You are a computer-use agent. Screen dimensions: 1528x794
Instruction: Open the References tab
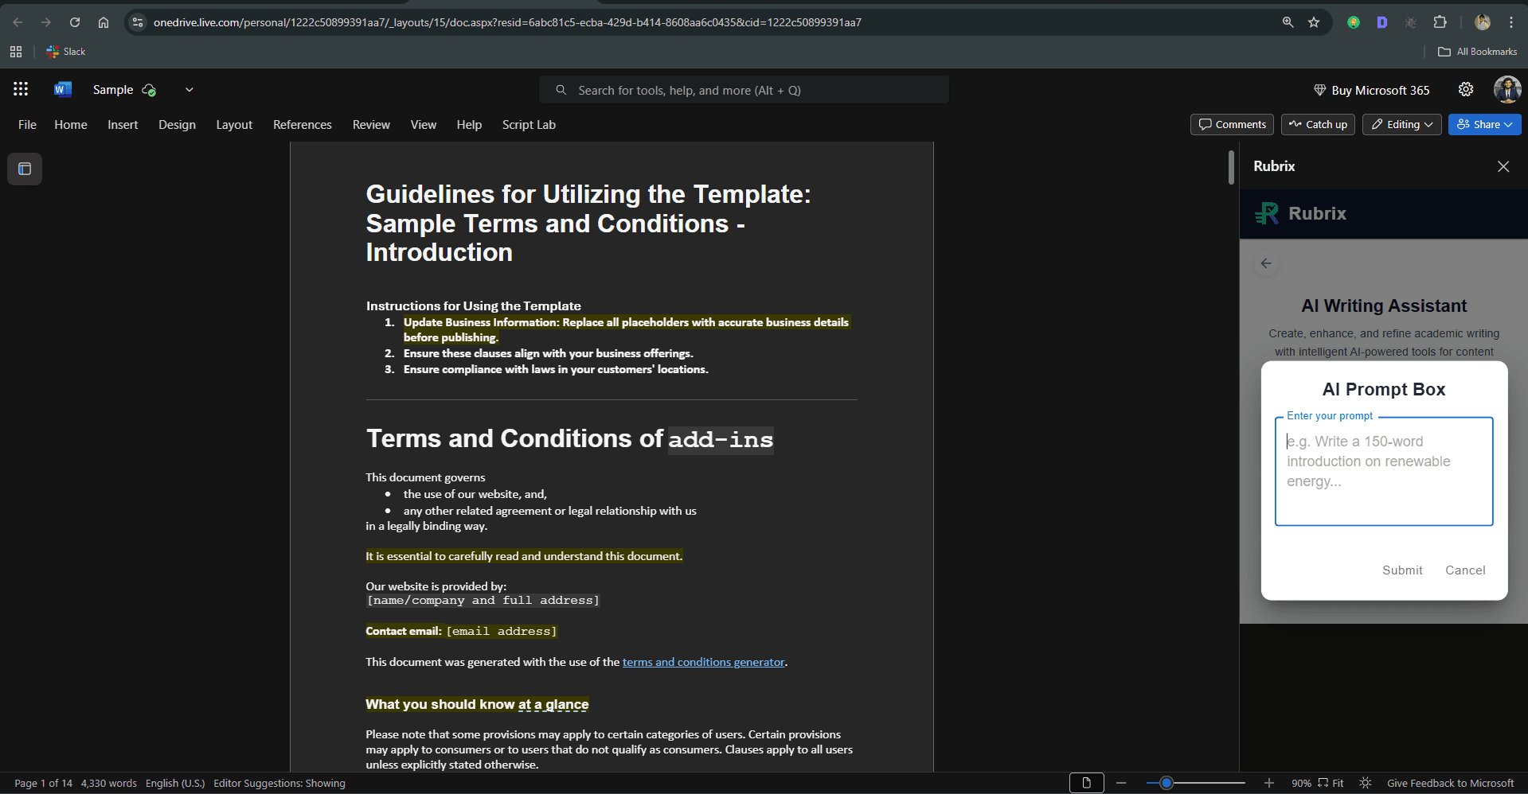[x=303, y=125]
